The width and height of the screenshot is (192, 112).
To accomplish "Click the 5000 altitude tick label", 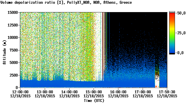I will [x=14, y=62].
